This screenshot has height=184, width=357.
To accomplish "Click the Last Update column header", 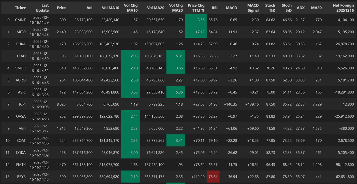I will (x=42, y=8).
